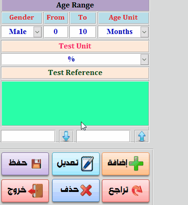Click the floppy disk icon on حفظ
The width and height of the screenshot is (188, 205).
[36, 164]
